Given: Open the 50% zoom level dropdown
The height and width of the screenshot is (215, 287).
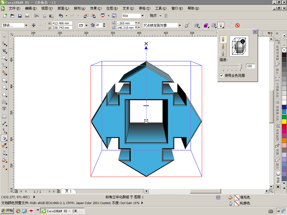Looking at the screenshot, I should 143,16.
